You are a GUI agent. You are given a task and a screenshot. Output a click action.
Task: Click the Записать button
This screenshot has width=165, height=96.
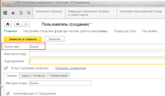[x=54, y=39]
